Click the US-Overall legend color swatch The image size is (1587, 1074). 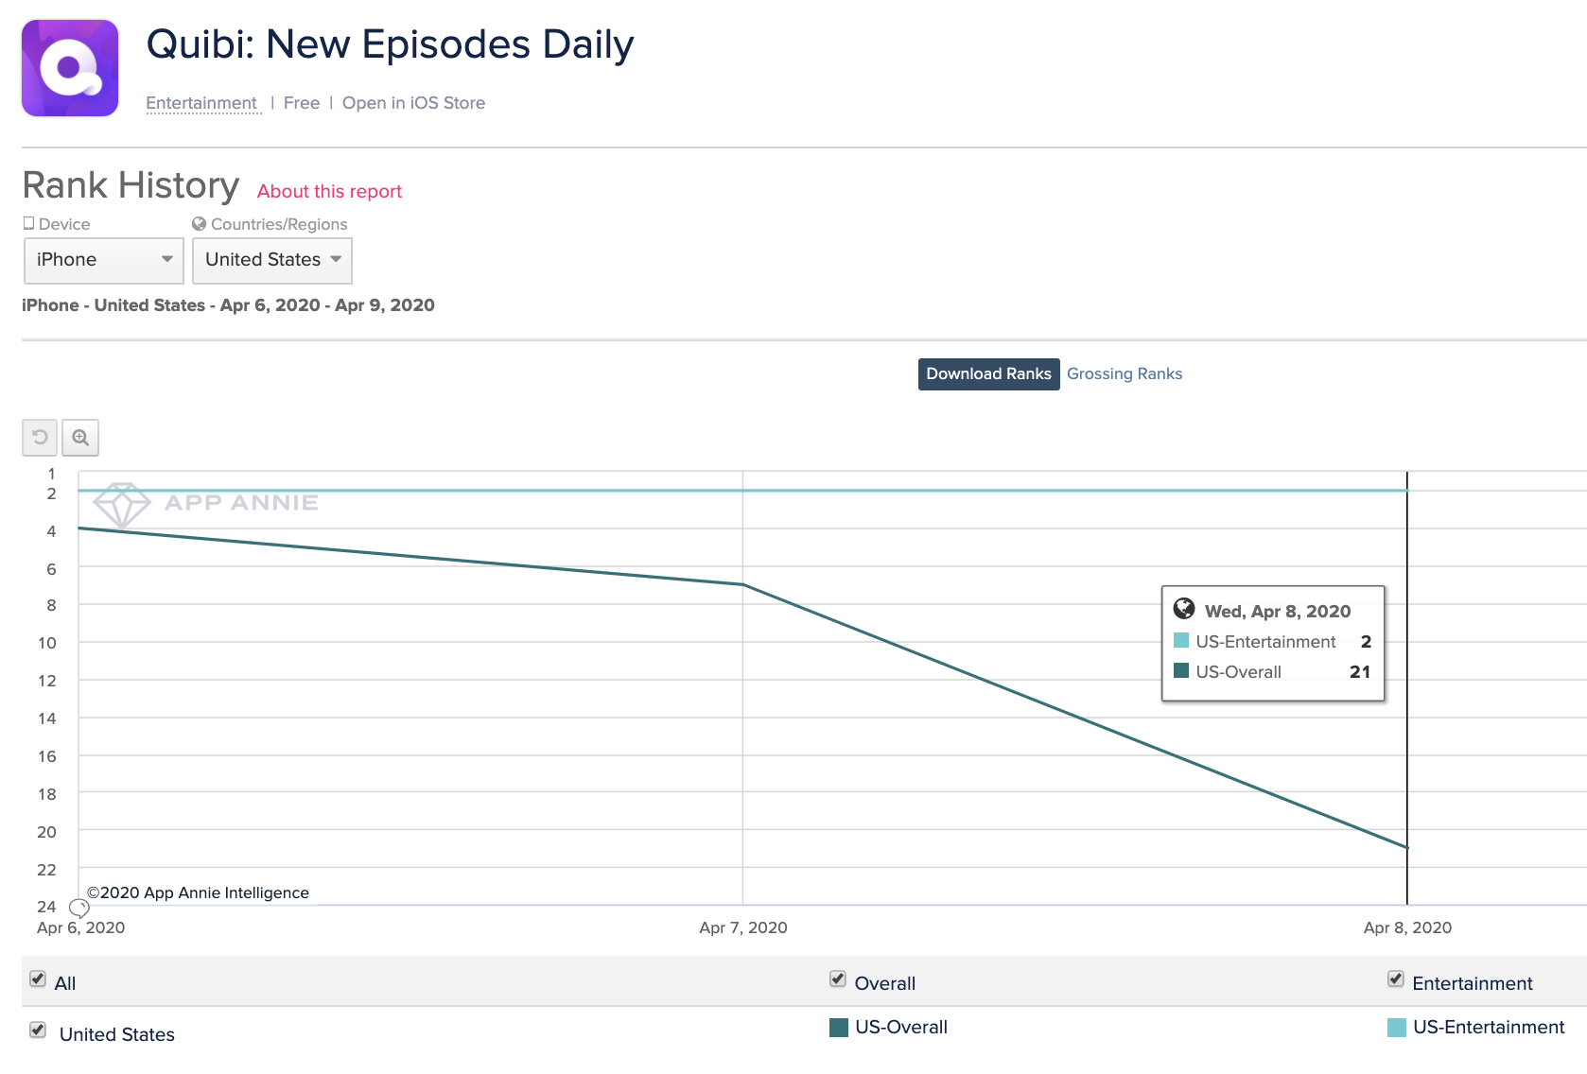839,1028
